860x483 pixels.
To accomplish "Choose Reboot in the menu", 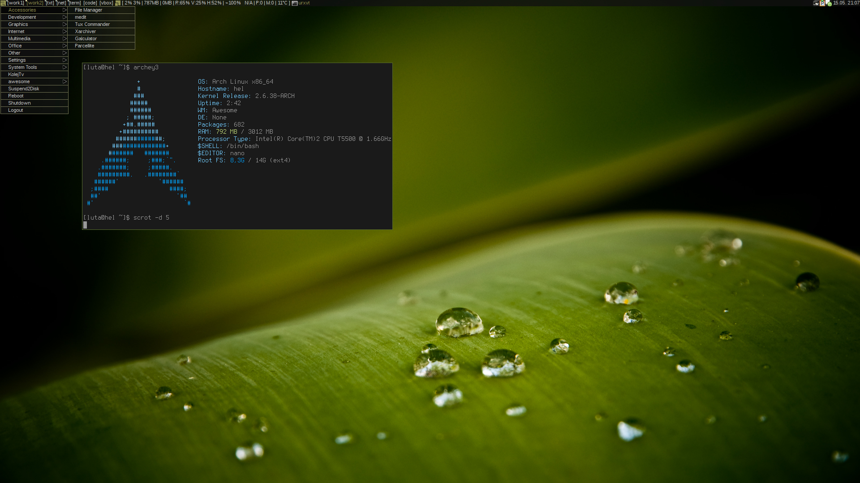I will (34, 96).
